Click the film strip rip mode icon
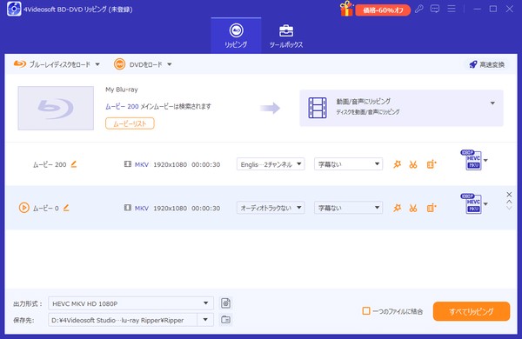This screenshot has width=522, height=339. [318, 108]
